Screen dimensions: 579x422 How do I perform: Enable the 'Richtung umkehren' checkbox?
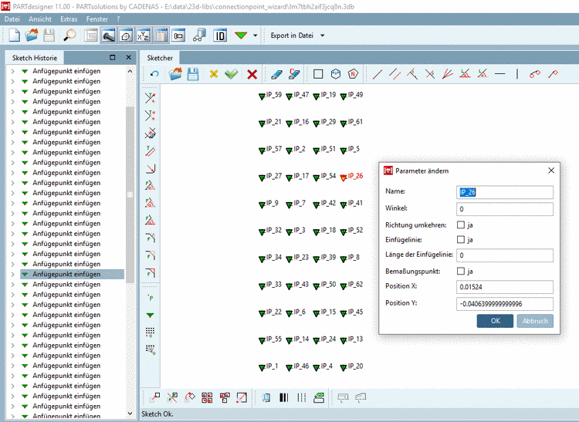pos(461,225)
